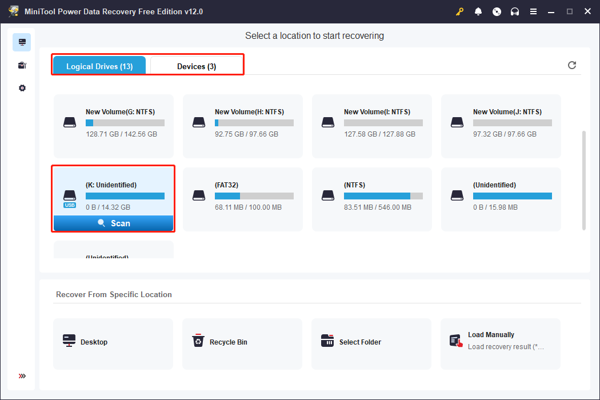Open notifications via the bell icon

pos(478,11)
